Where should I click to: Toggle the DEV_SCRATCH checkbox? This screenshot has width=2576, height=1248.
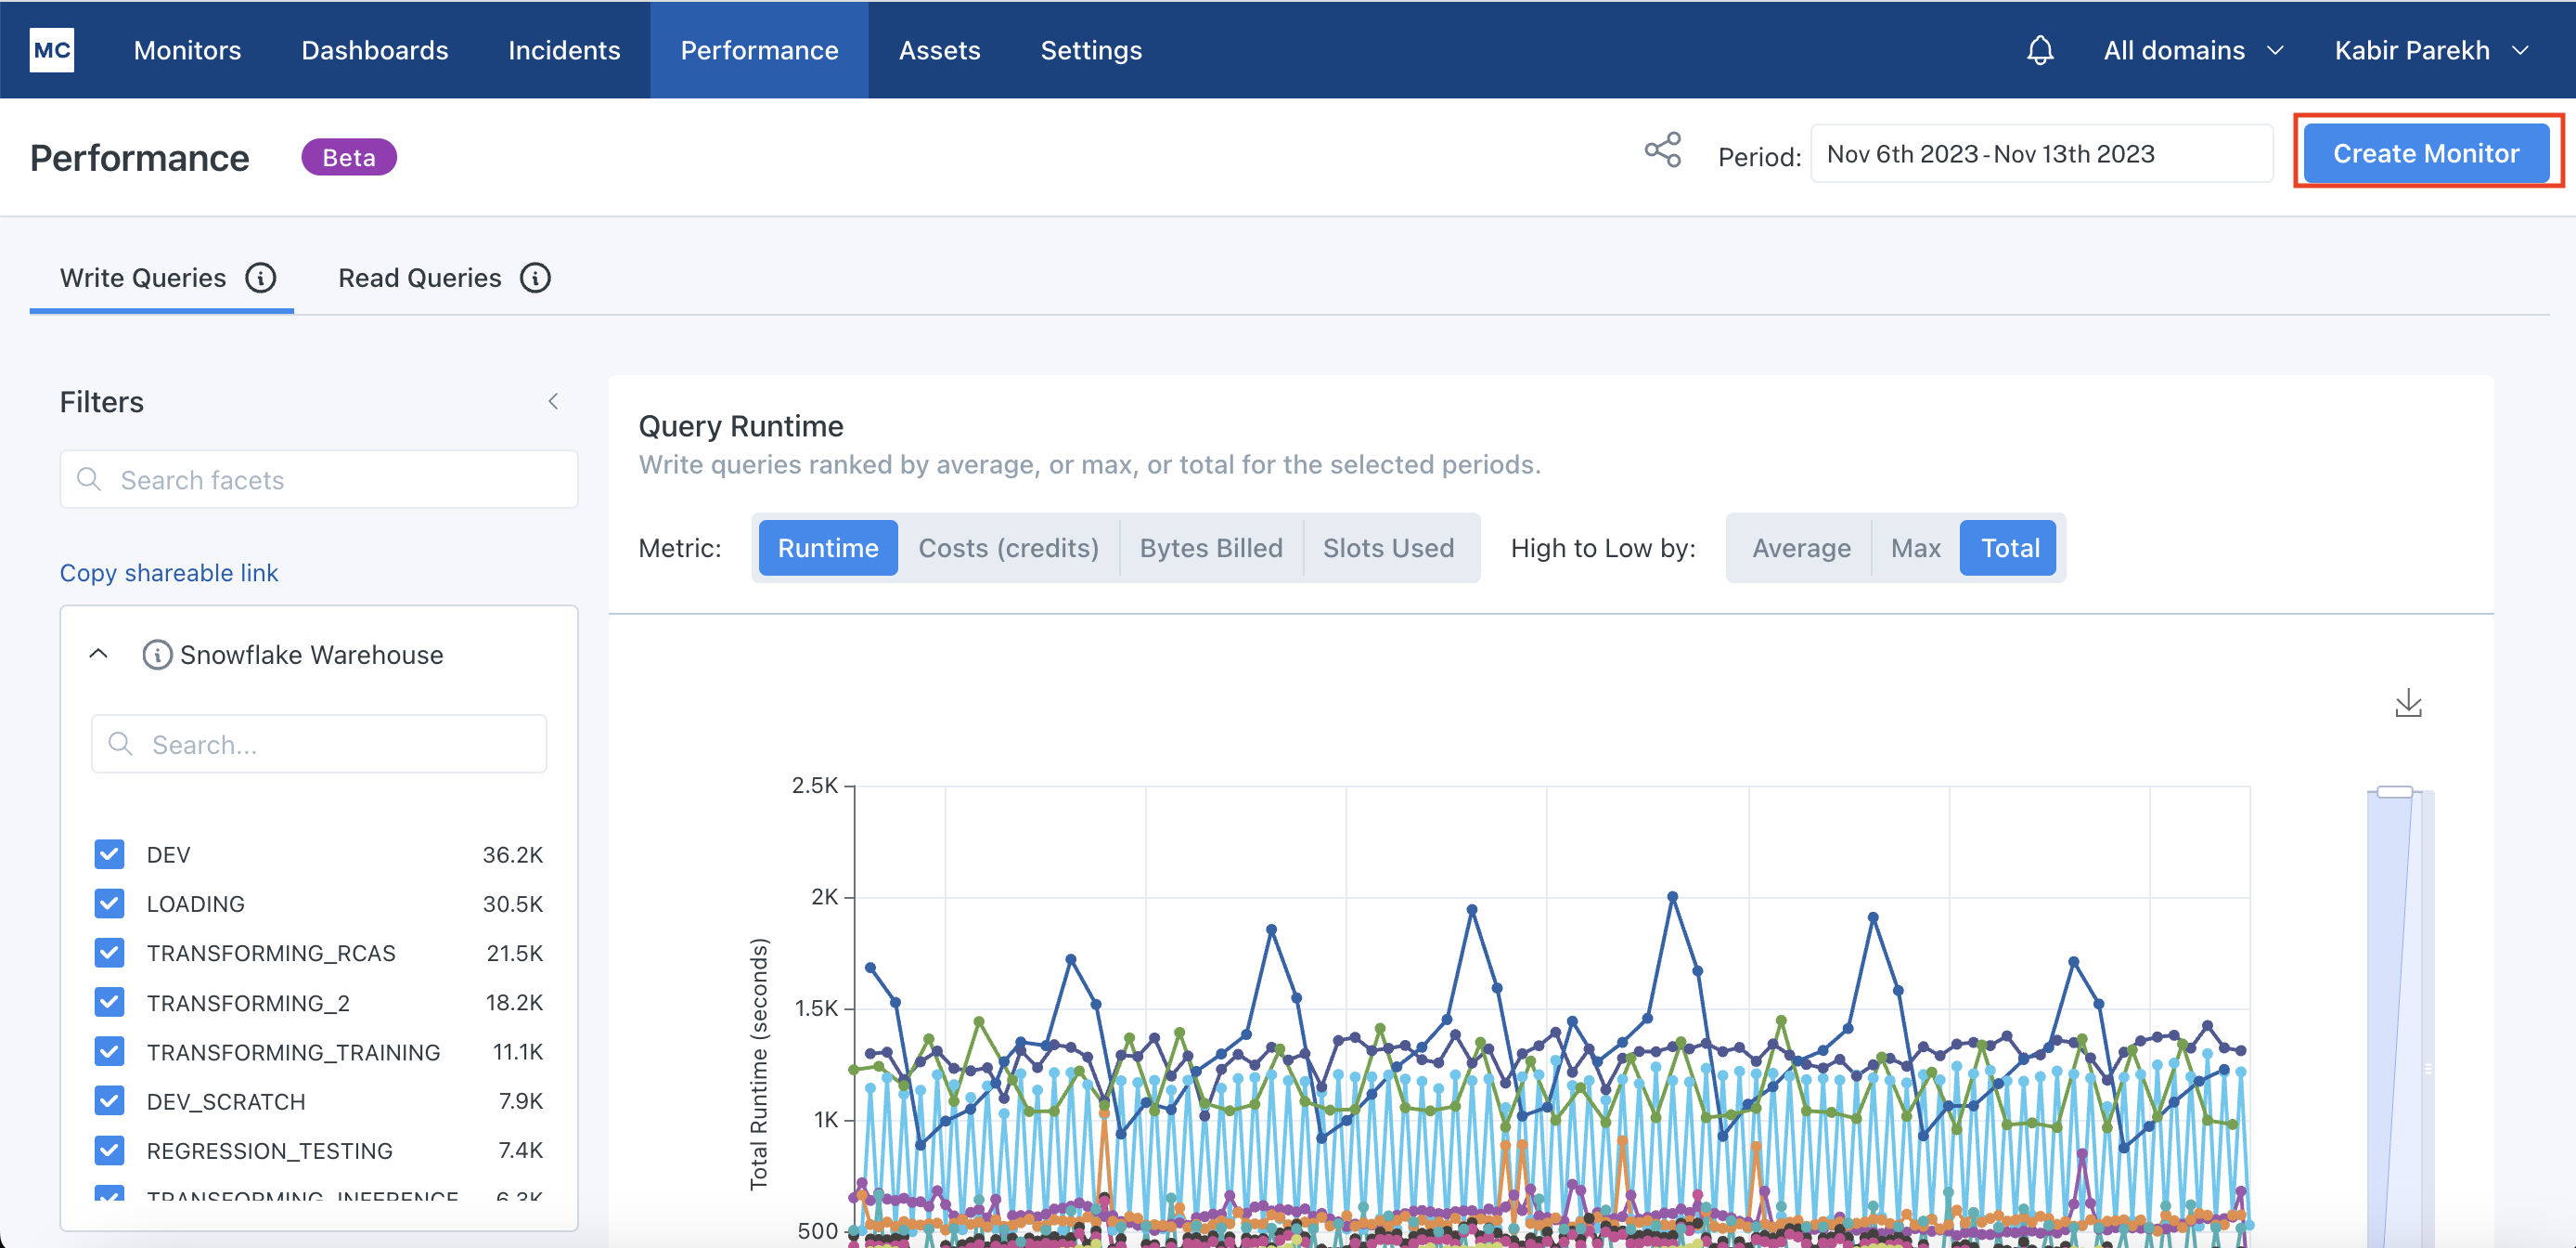(110, 1099)
